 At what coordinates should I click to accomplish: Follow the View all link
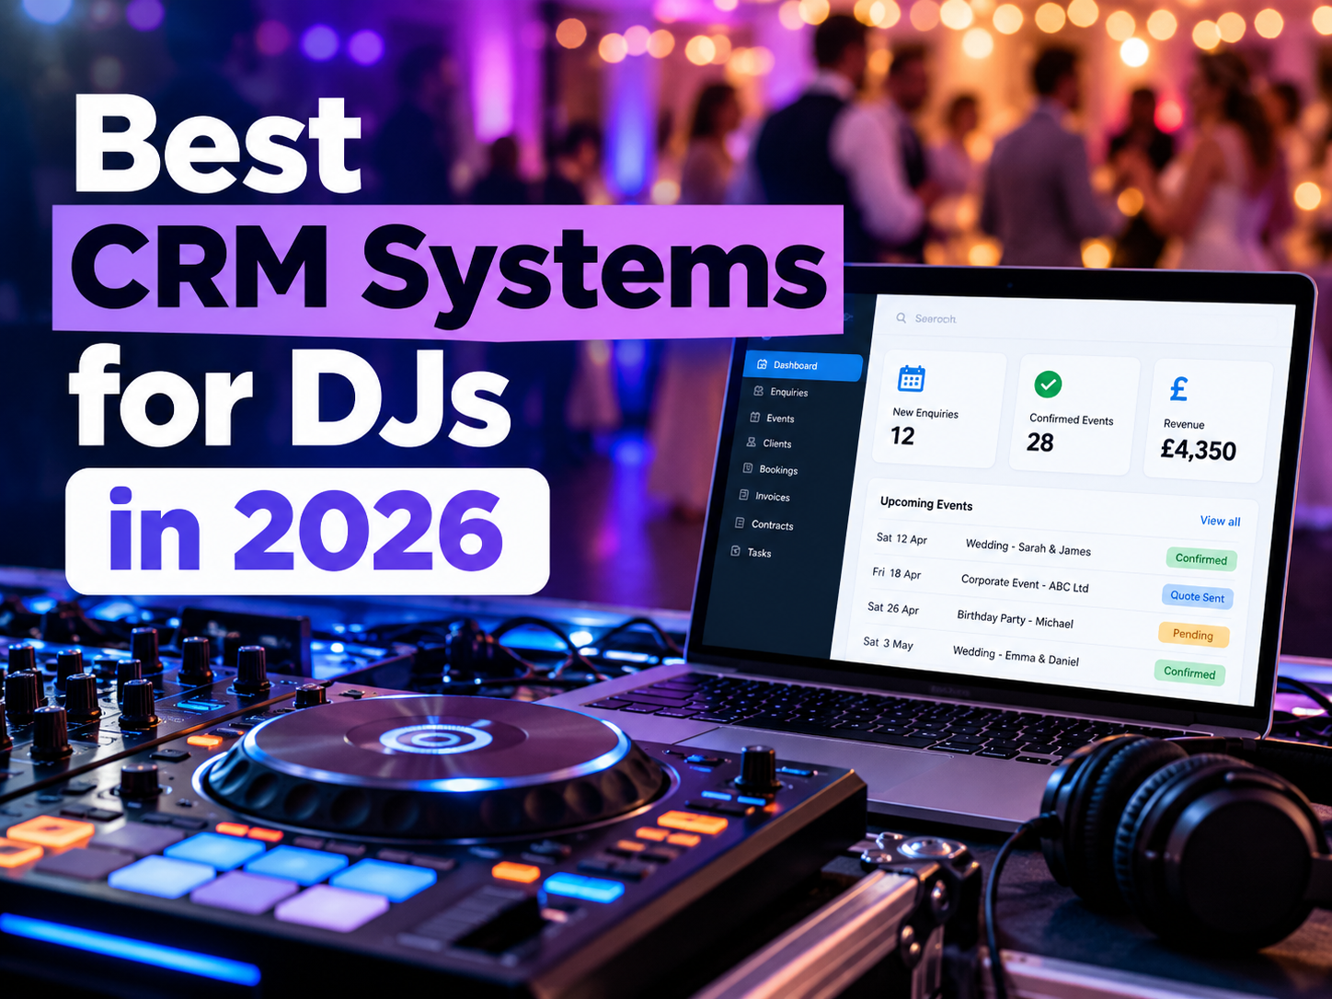click(x=1220, y=521)
